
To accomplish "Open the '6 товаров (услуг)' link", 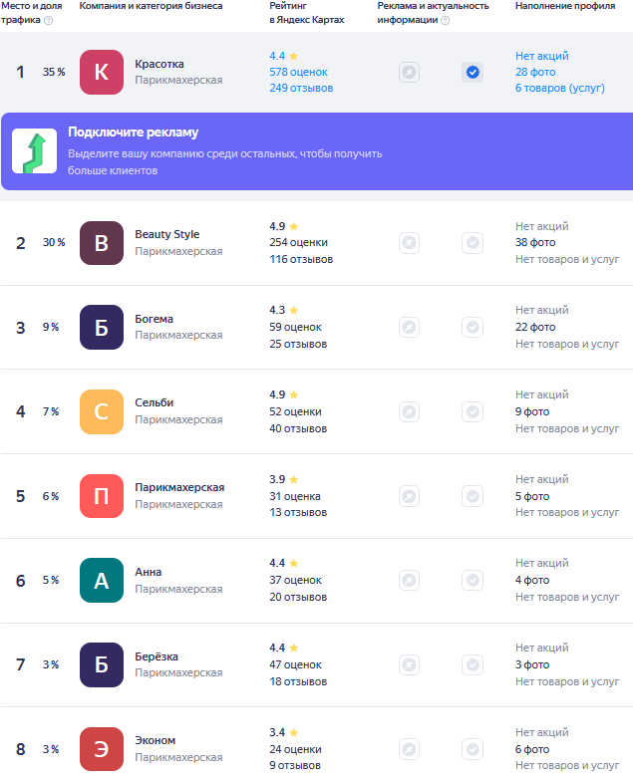I will 559,88.
